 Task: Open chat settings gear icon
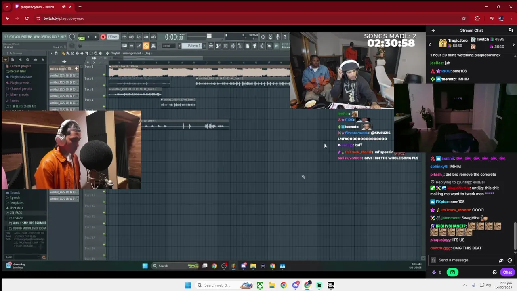(494, 272)
